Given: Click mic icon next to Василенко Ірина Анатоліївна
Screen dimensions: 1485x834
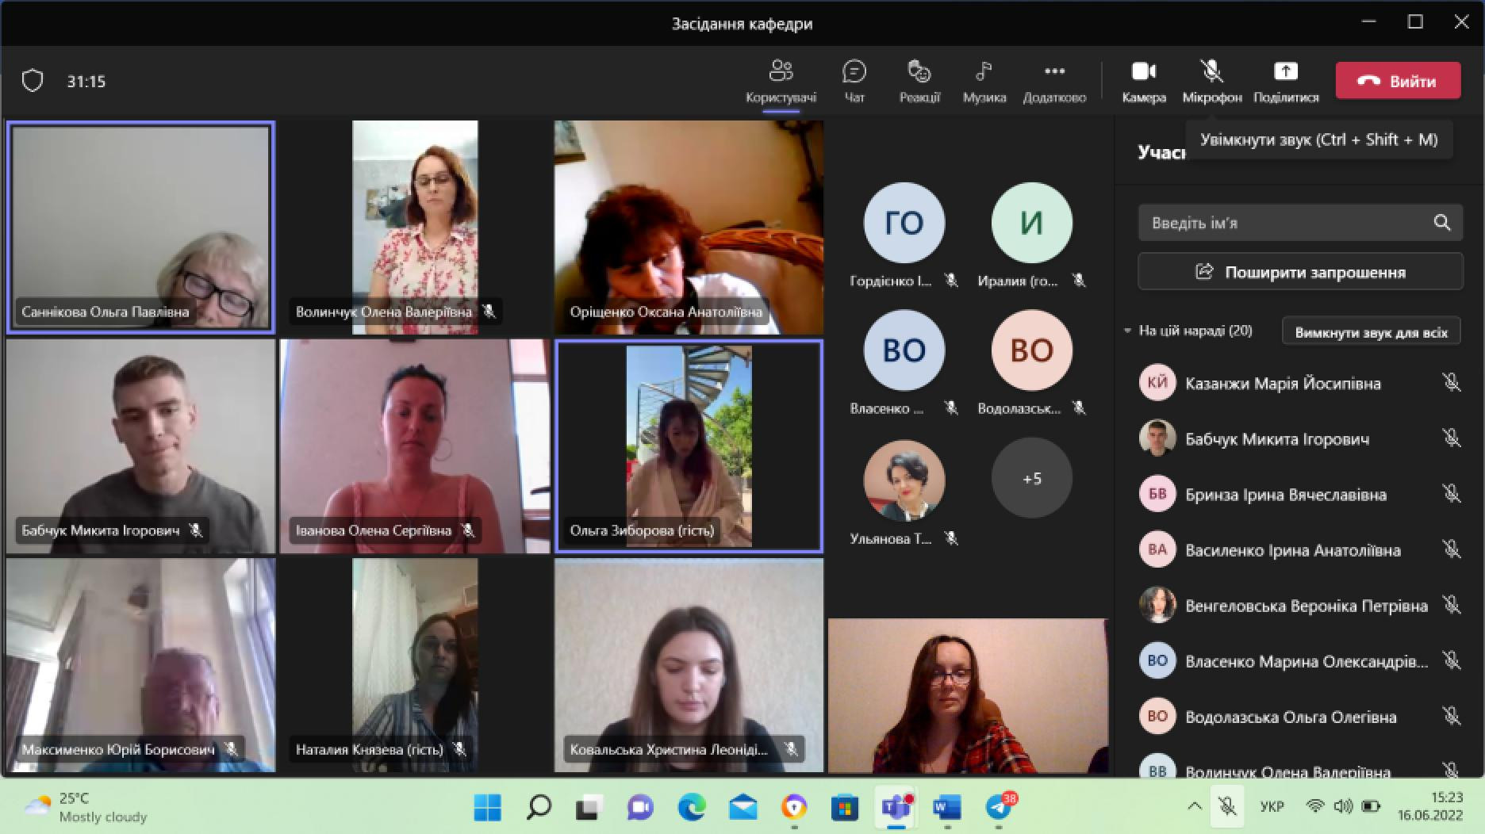Looking at the screenshot, I should click(x=1451, y=549).
